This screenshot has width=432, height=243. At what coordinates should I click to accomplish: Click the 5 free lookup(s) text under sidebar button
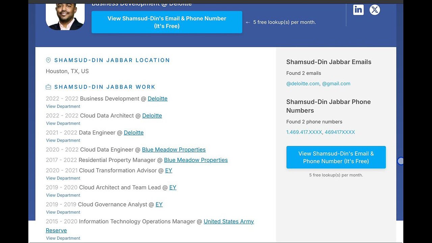click(x=336, y=175)
